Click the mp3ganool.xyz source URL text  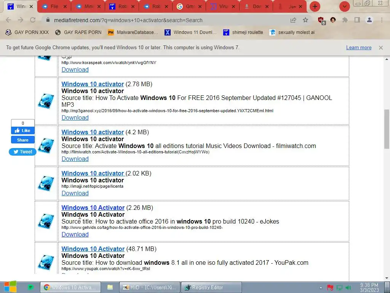coord(168,111)
